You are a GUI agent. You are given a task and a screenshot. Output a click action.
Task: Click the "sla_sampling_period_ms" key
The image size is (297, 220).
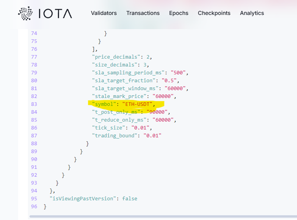click(x=128, y=73)
